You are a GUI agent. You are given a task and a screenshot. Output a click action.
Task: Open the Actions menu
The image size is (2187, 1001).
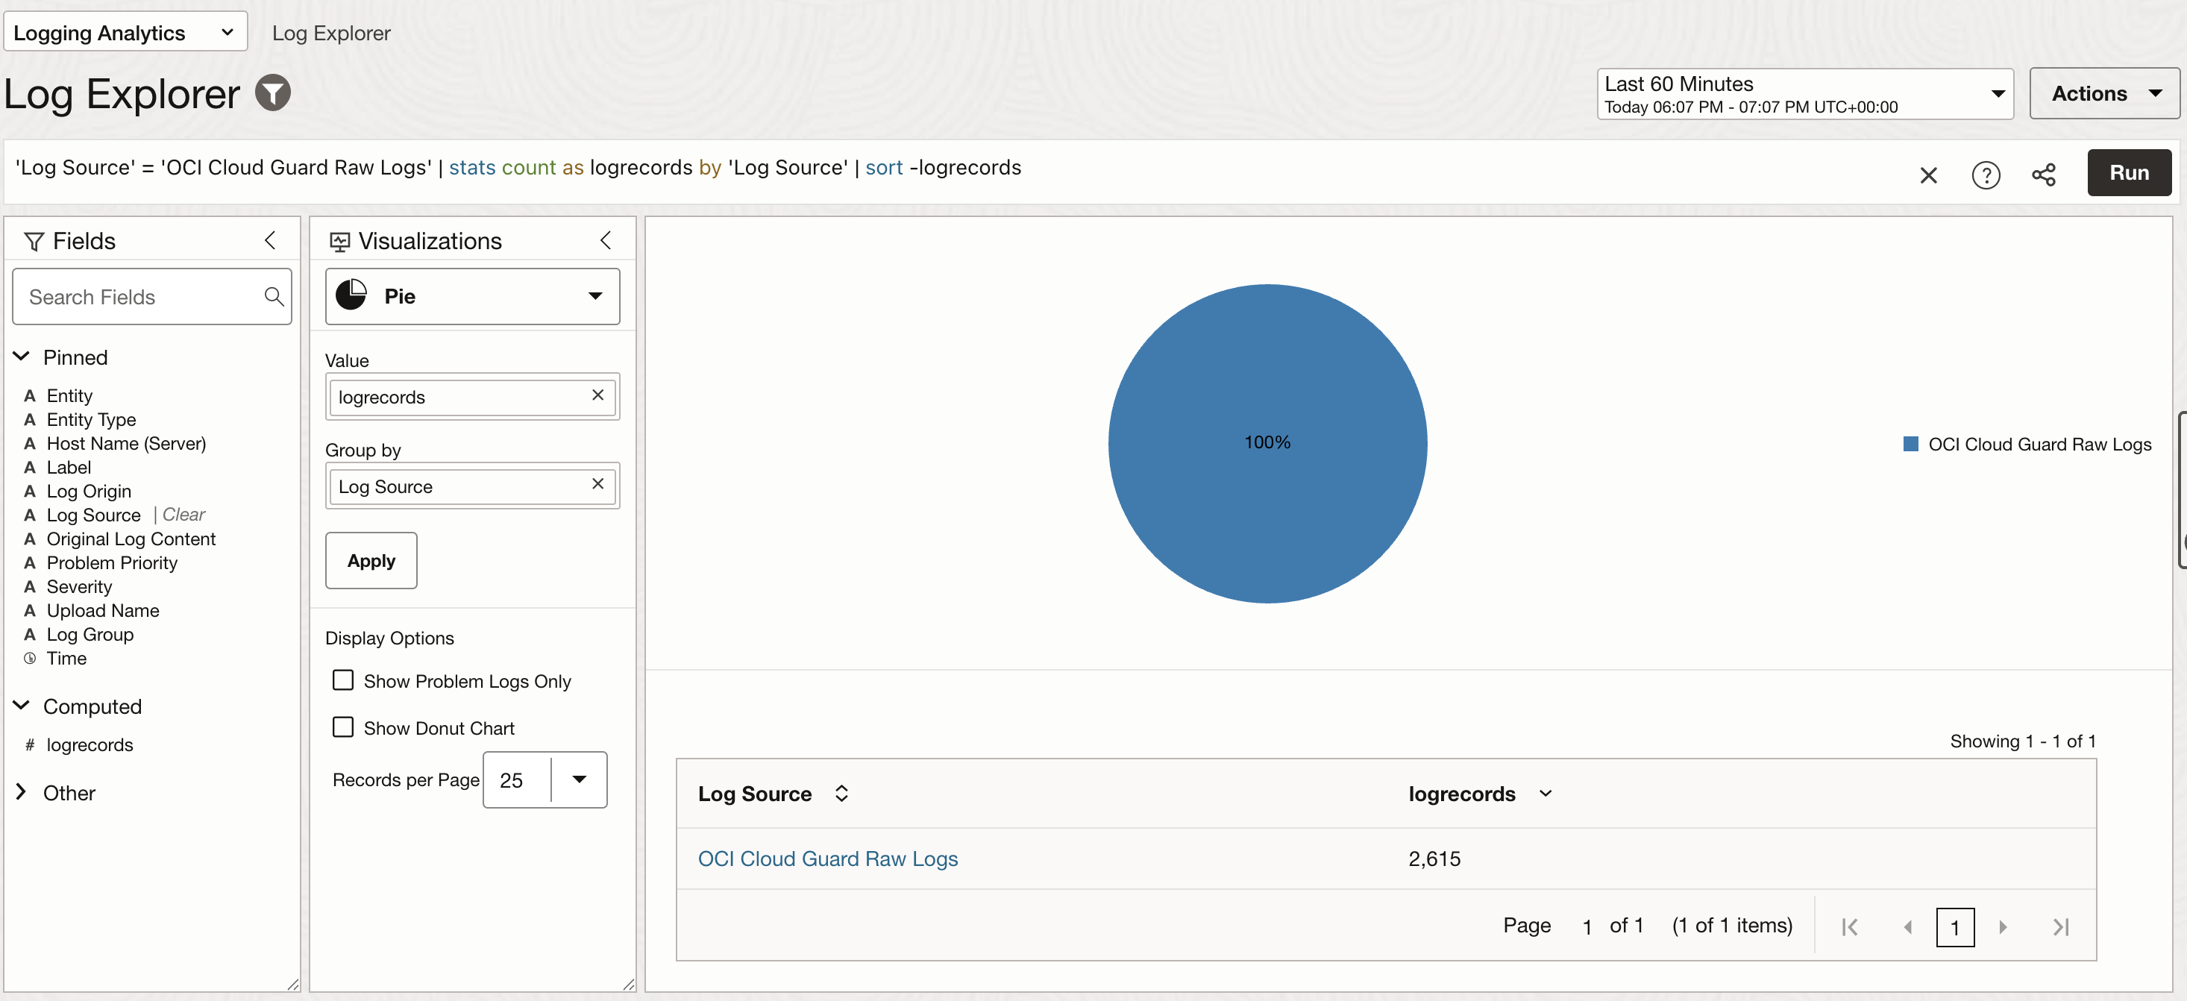(x=2103, y=93)
